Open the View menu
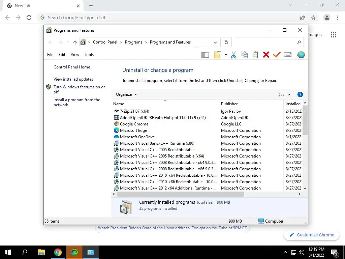 click(75, 55)
